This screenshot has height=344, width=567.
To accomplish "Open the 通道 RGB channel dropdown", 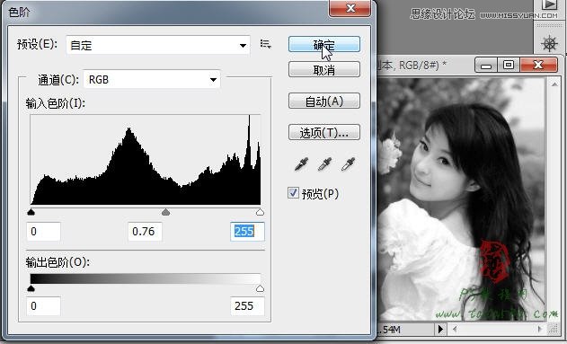I will (x=152, y=79).
